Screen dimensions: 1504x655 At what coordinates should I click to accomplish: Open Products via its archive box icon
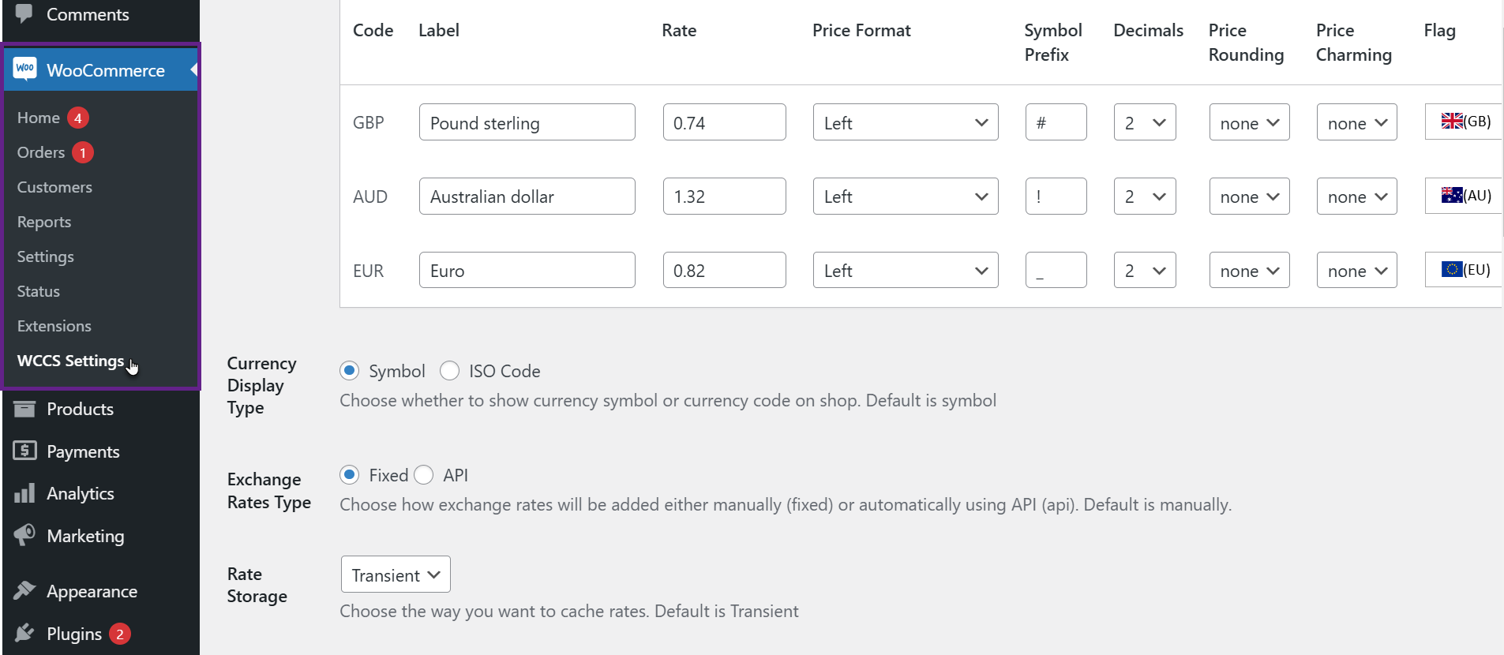coord(24,409)
